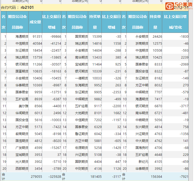Click short position change 2239
Viewport: 194px width, 181px height.
[x=185, y=57]
